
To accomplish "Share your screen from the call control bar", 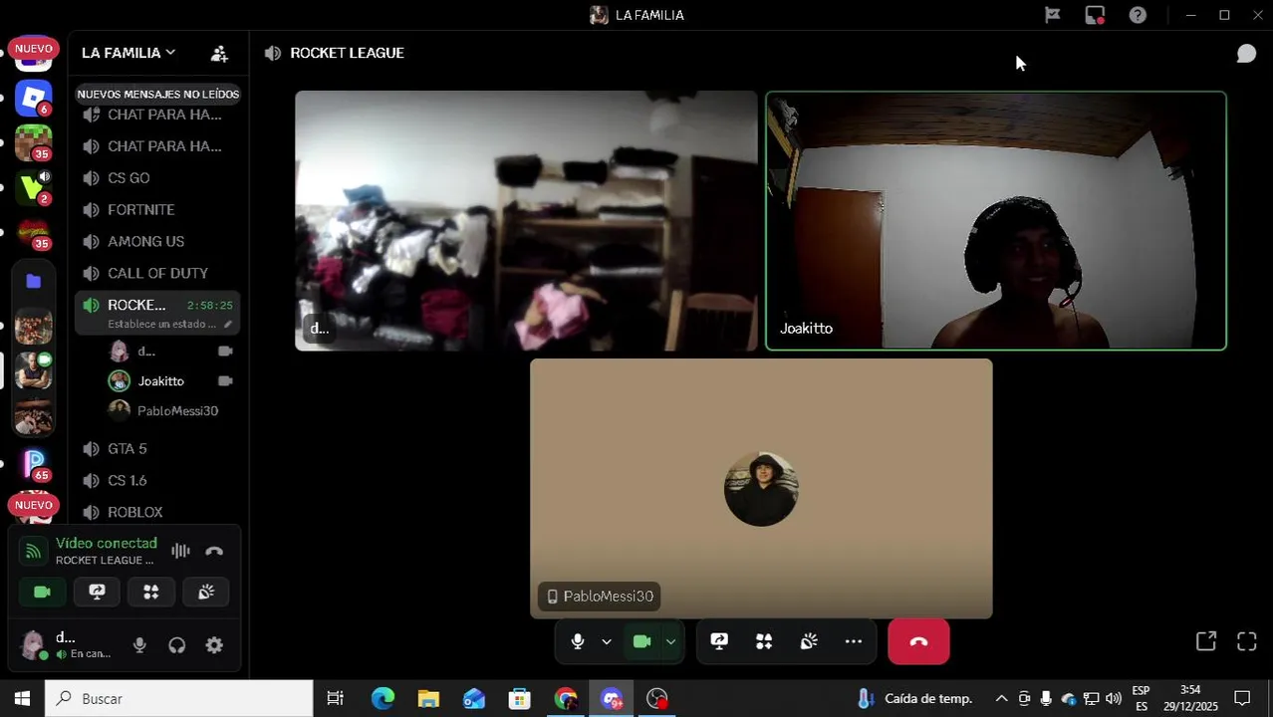I will pyautogui.click(x=719, y=641).
